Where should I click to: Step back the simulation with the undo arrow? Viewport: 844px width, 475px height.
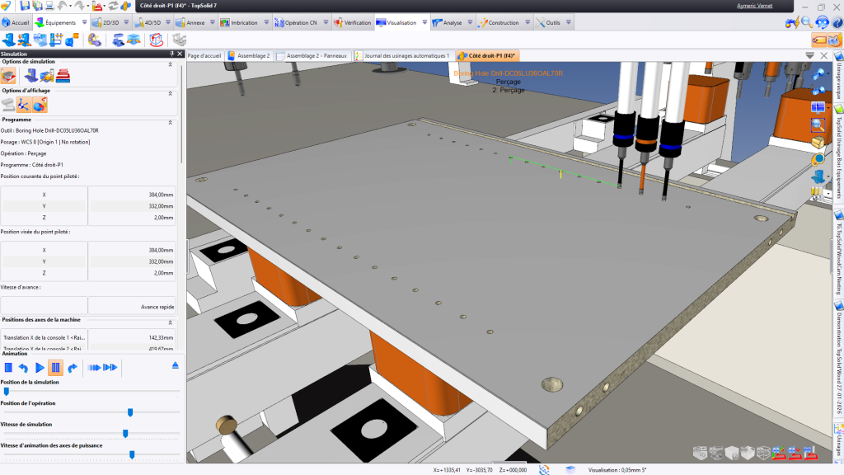23,368
